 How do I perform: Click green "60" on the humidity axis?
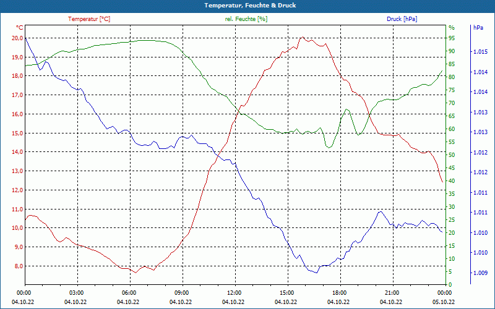452,129
